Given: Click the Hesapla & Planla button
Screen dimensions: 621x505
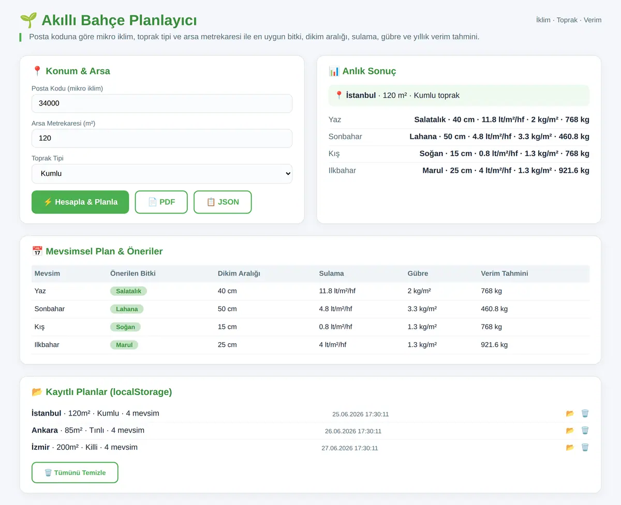Looking at the screenshot, I should pyautogui.click(x=80, y=202).
